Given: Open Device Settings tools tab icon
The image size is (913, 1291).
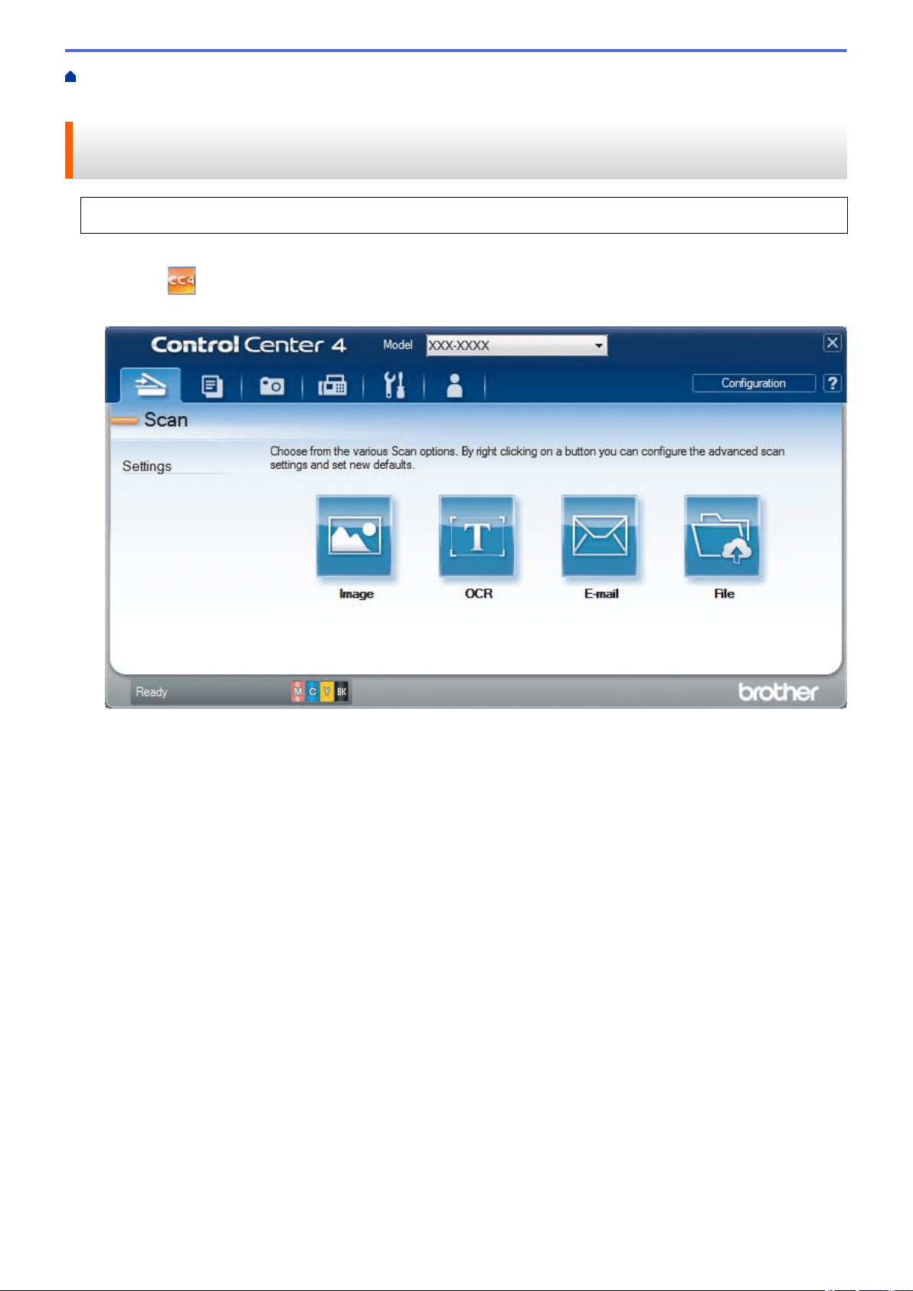Looking at the screenshot, I should point(394,385).
